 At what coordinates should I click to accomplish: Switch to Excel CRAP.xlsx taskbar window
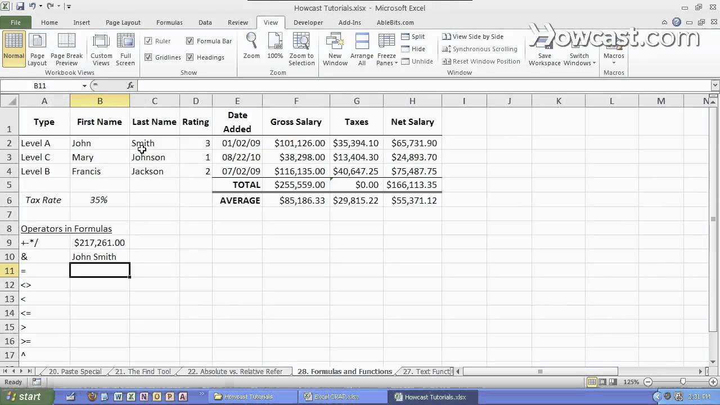[343, 397]
